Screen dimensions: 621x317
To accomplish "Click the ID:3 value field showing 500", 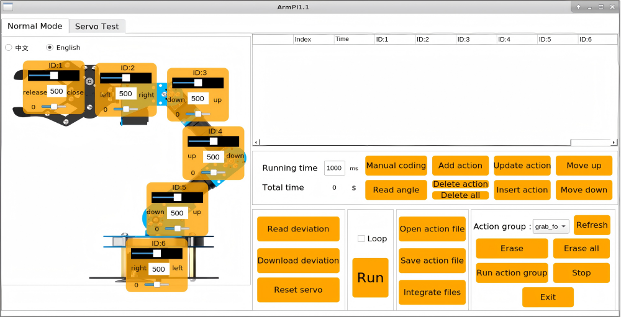I will 197,99.
